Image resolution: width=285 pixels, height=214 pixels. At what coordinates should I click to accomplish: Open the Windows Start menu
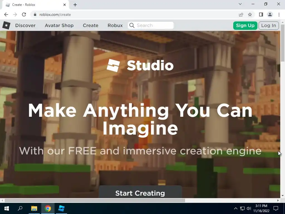tap(7, 208)
